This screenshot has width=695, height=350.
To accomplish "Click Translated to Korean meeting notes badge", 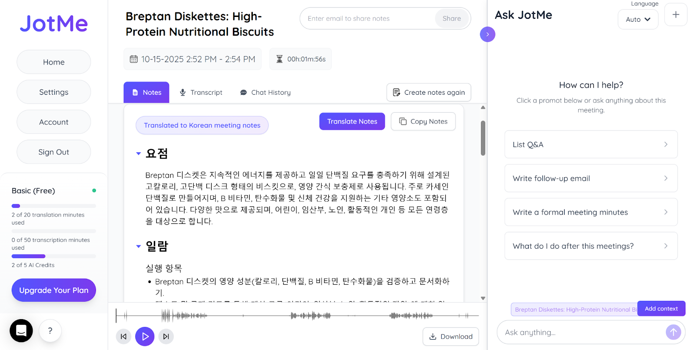I will (202, 125).
